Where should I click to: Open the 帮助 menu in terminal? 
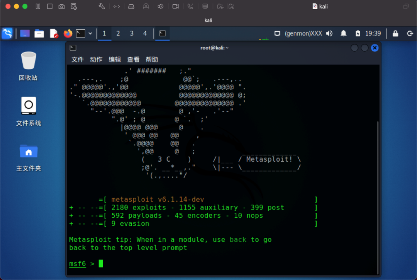[x=152, y=60]
